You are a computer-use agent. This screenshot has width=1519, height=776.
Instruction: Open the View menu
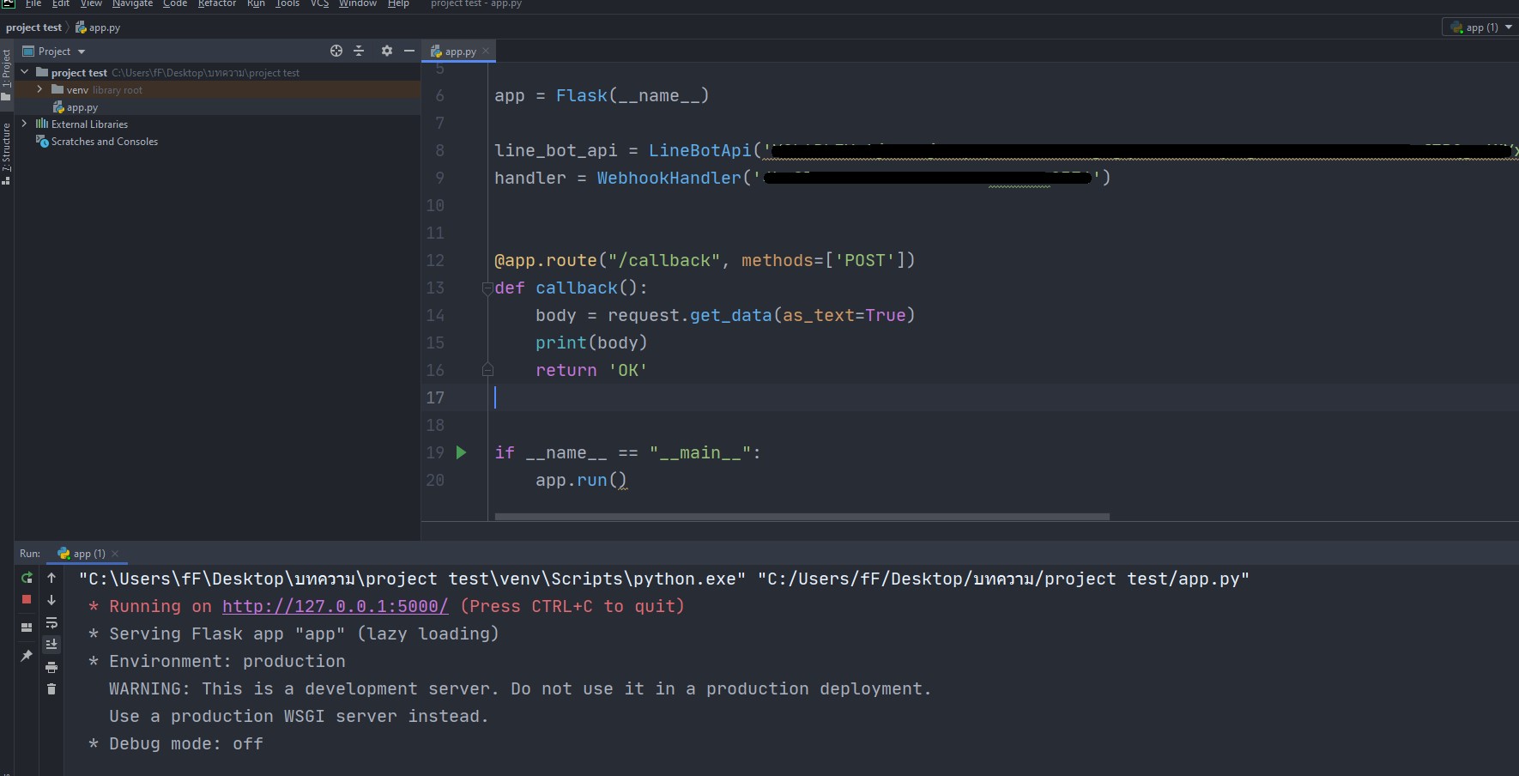[91, 3]
